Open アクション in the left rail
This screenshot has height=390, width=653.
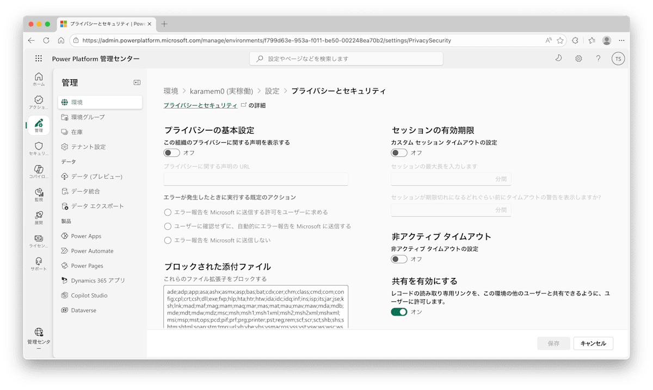(x=39, y=103)
